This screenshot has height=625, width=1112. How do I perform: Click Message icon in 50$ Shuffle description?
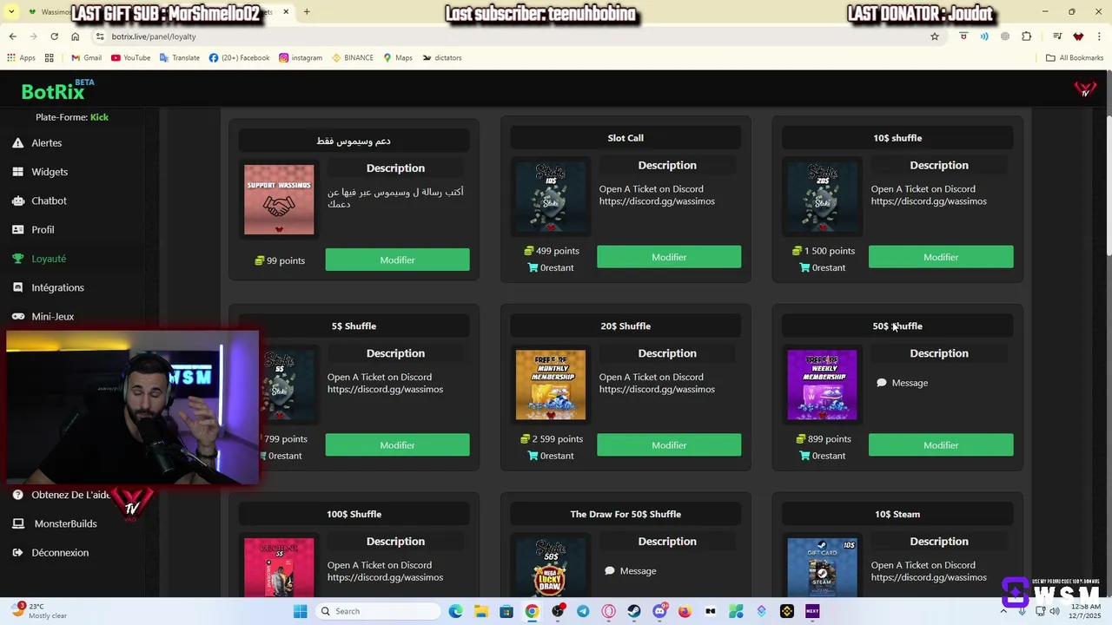click(x=882, y=383)
